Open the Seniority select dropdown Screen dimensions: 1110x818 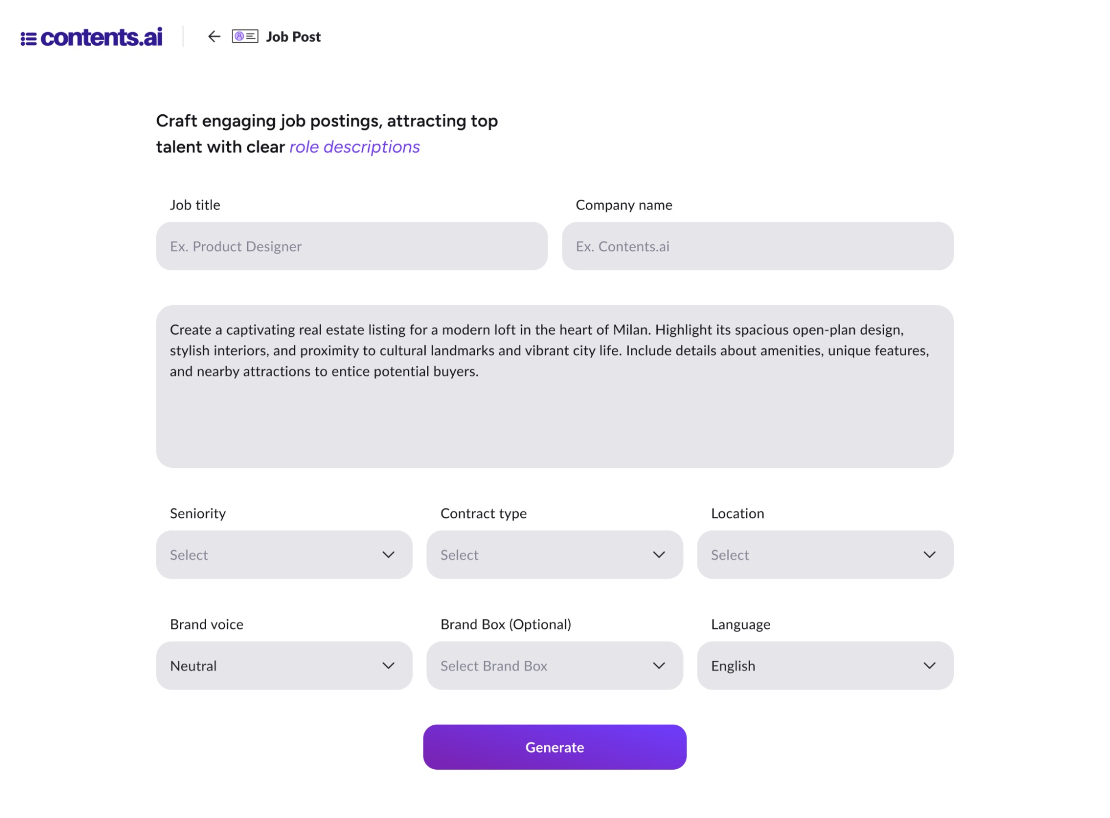click(x=284, y=555)
